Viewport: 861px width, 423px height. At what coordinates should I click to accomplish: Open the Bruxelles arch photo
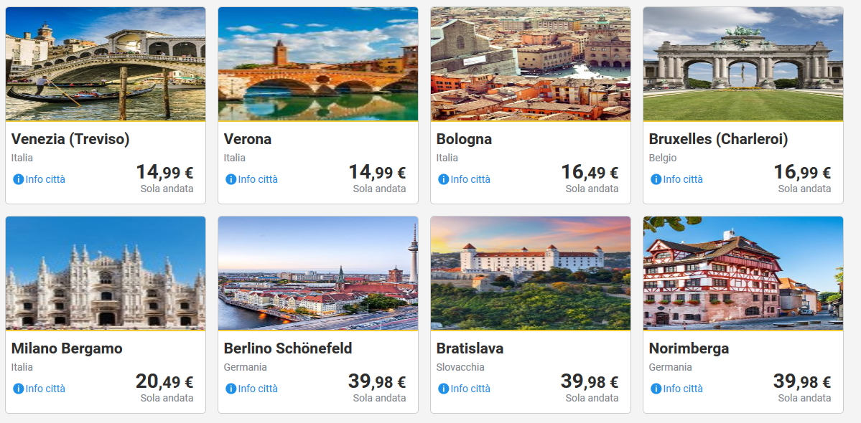743,64
